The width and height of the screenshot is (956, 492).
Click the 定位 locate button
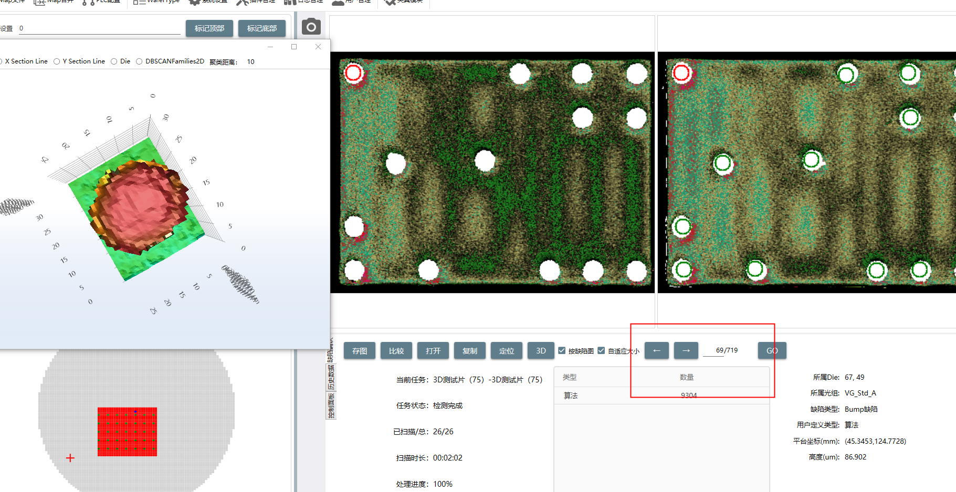[x=507, y=350]
